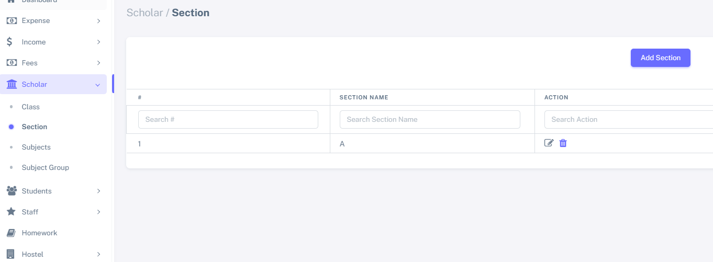Click the Staff star icon
The height and width of the screenshot is (262, 713).
(x=11, y=212)
